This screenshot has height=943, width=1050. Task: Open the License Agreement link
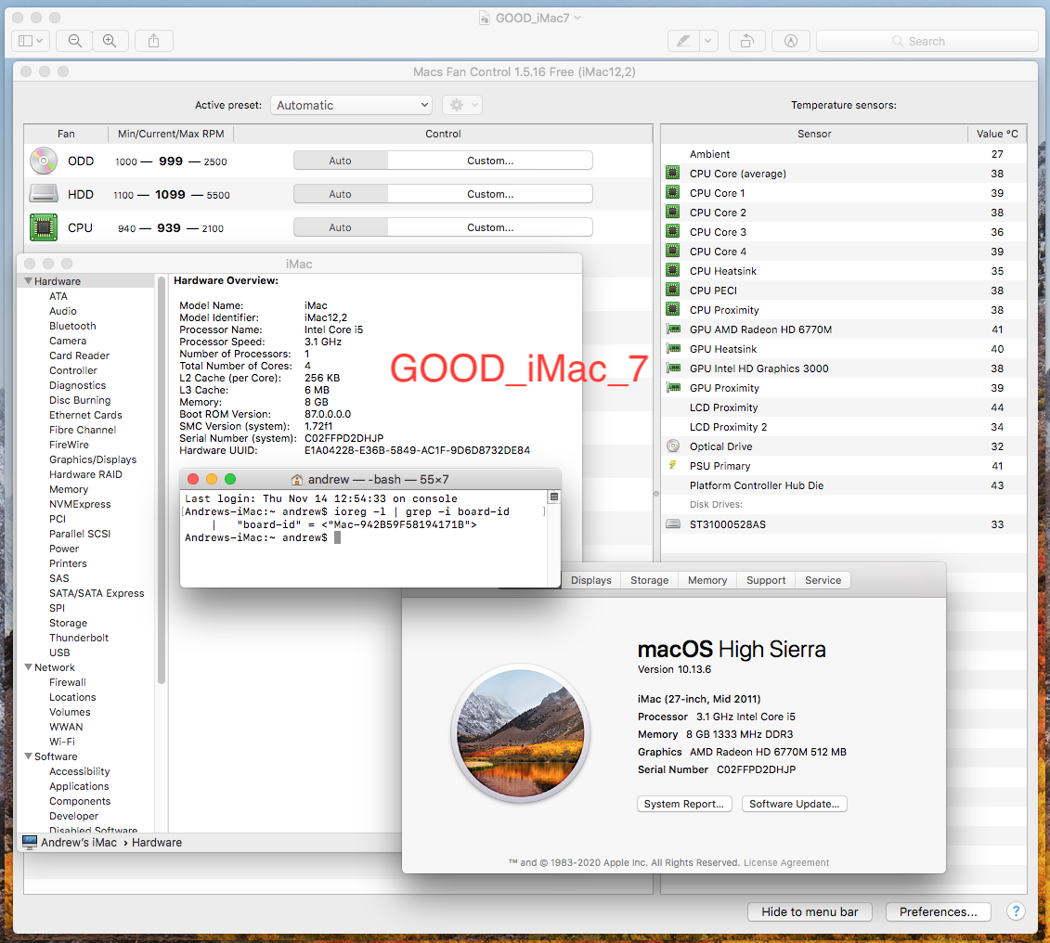pos(786,862)
